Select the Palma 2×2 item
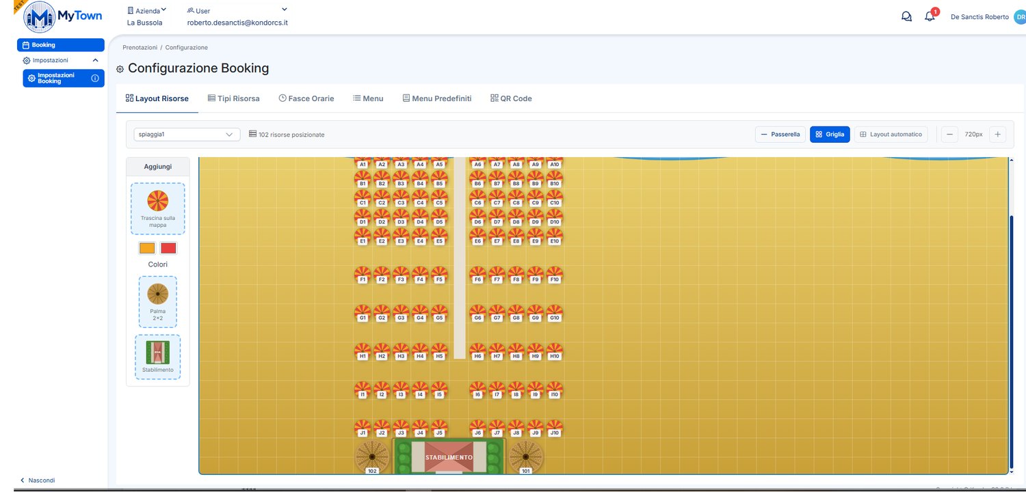This screenshot has height=492, width=1026. click(158, 301)
